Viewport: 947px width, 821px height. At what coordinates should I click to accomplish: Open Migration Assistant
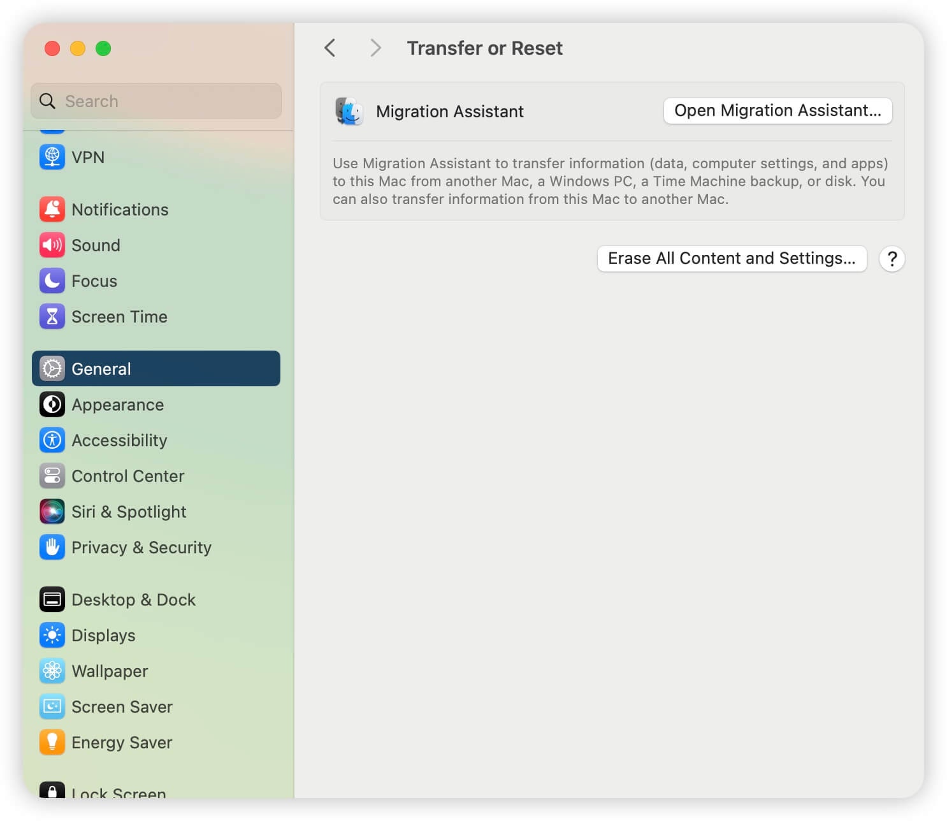[x=777, y=111]
